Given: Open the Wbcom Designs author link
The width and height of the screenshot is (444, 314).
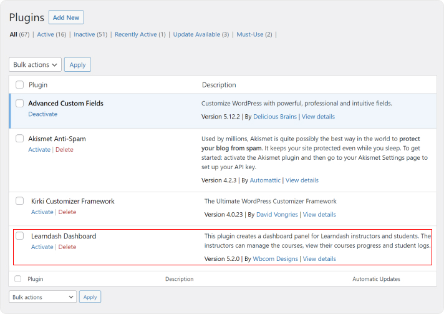Looking at the screenshot, I should (x=275, y=258).
